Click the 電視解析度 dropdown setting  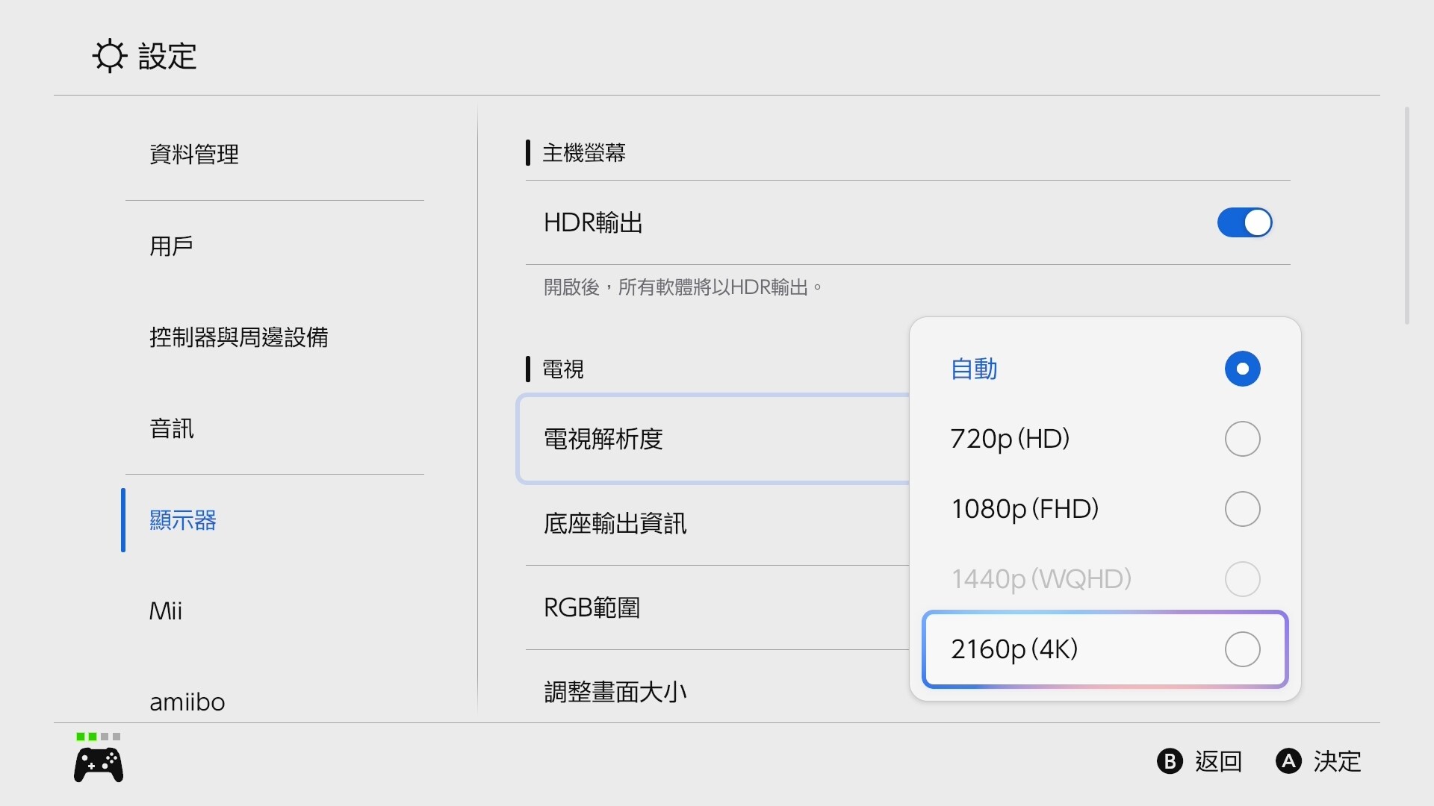(x=713, y=440)
